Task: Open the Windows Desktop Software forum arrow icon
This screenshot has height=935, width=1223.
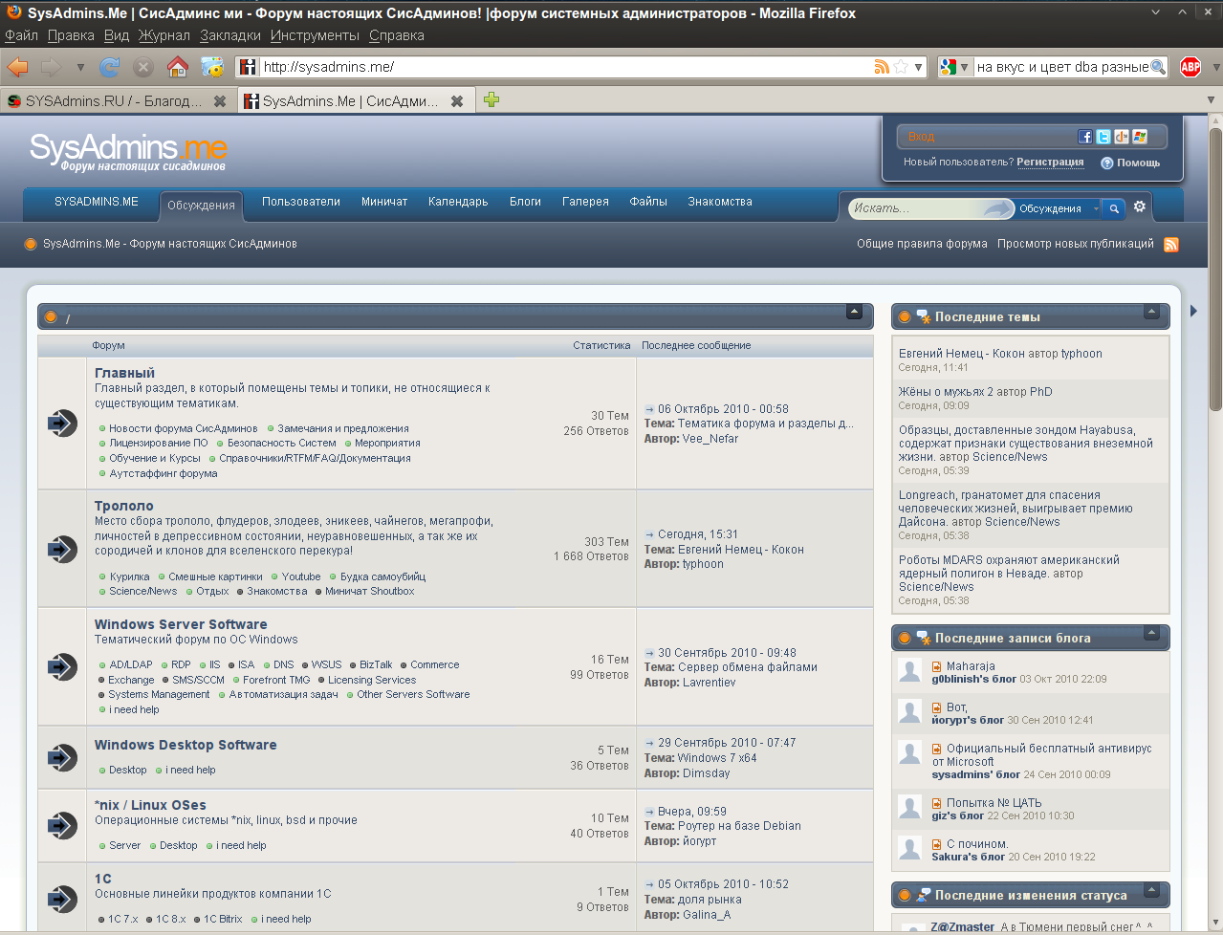Action: 62,757
